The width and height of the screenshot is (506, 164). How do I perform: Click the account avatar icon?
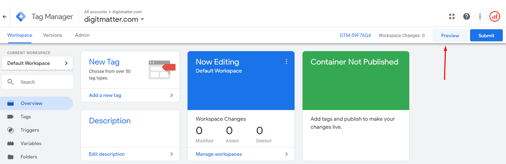494,16
